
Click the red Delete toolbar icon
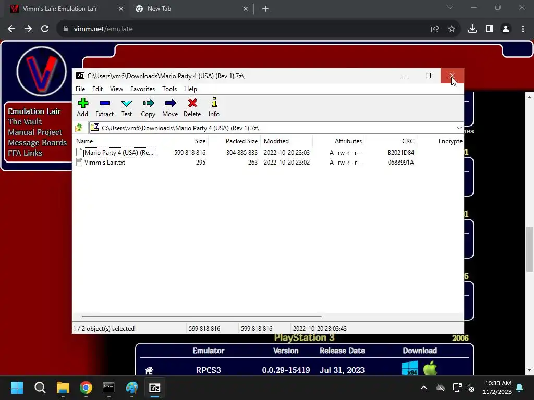click(x=192, y=107)
